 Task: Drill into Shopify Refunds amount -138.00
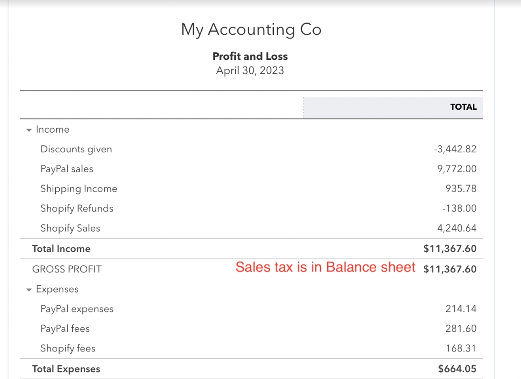[x=459, y=208]
